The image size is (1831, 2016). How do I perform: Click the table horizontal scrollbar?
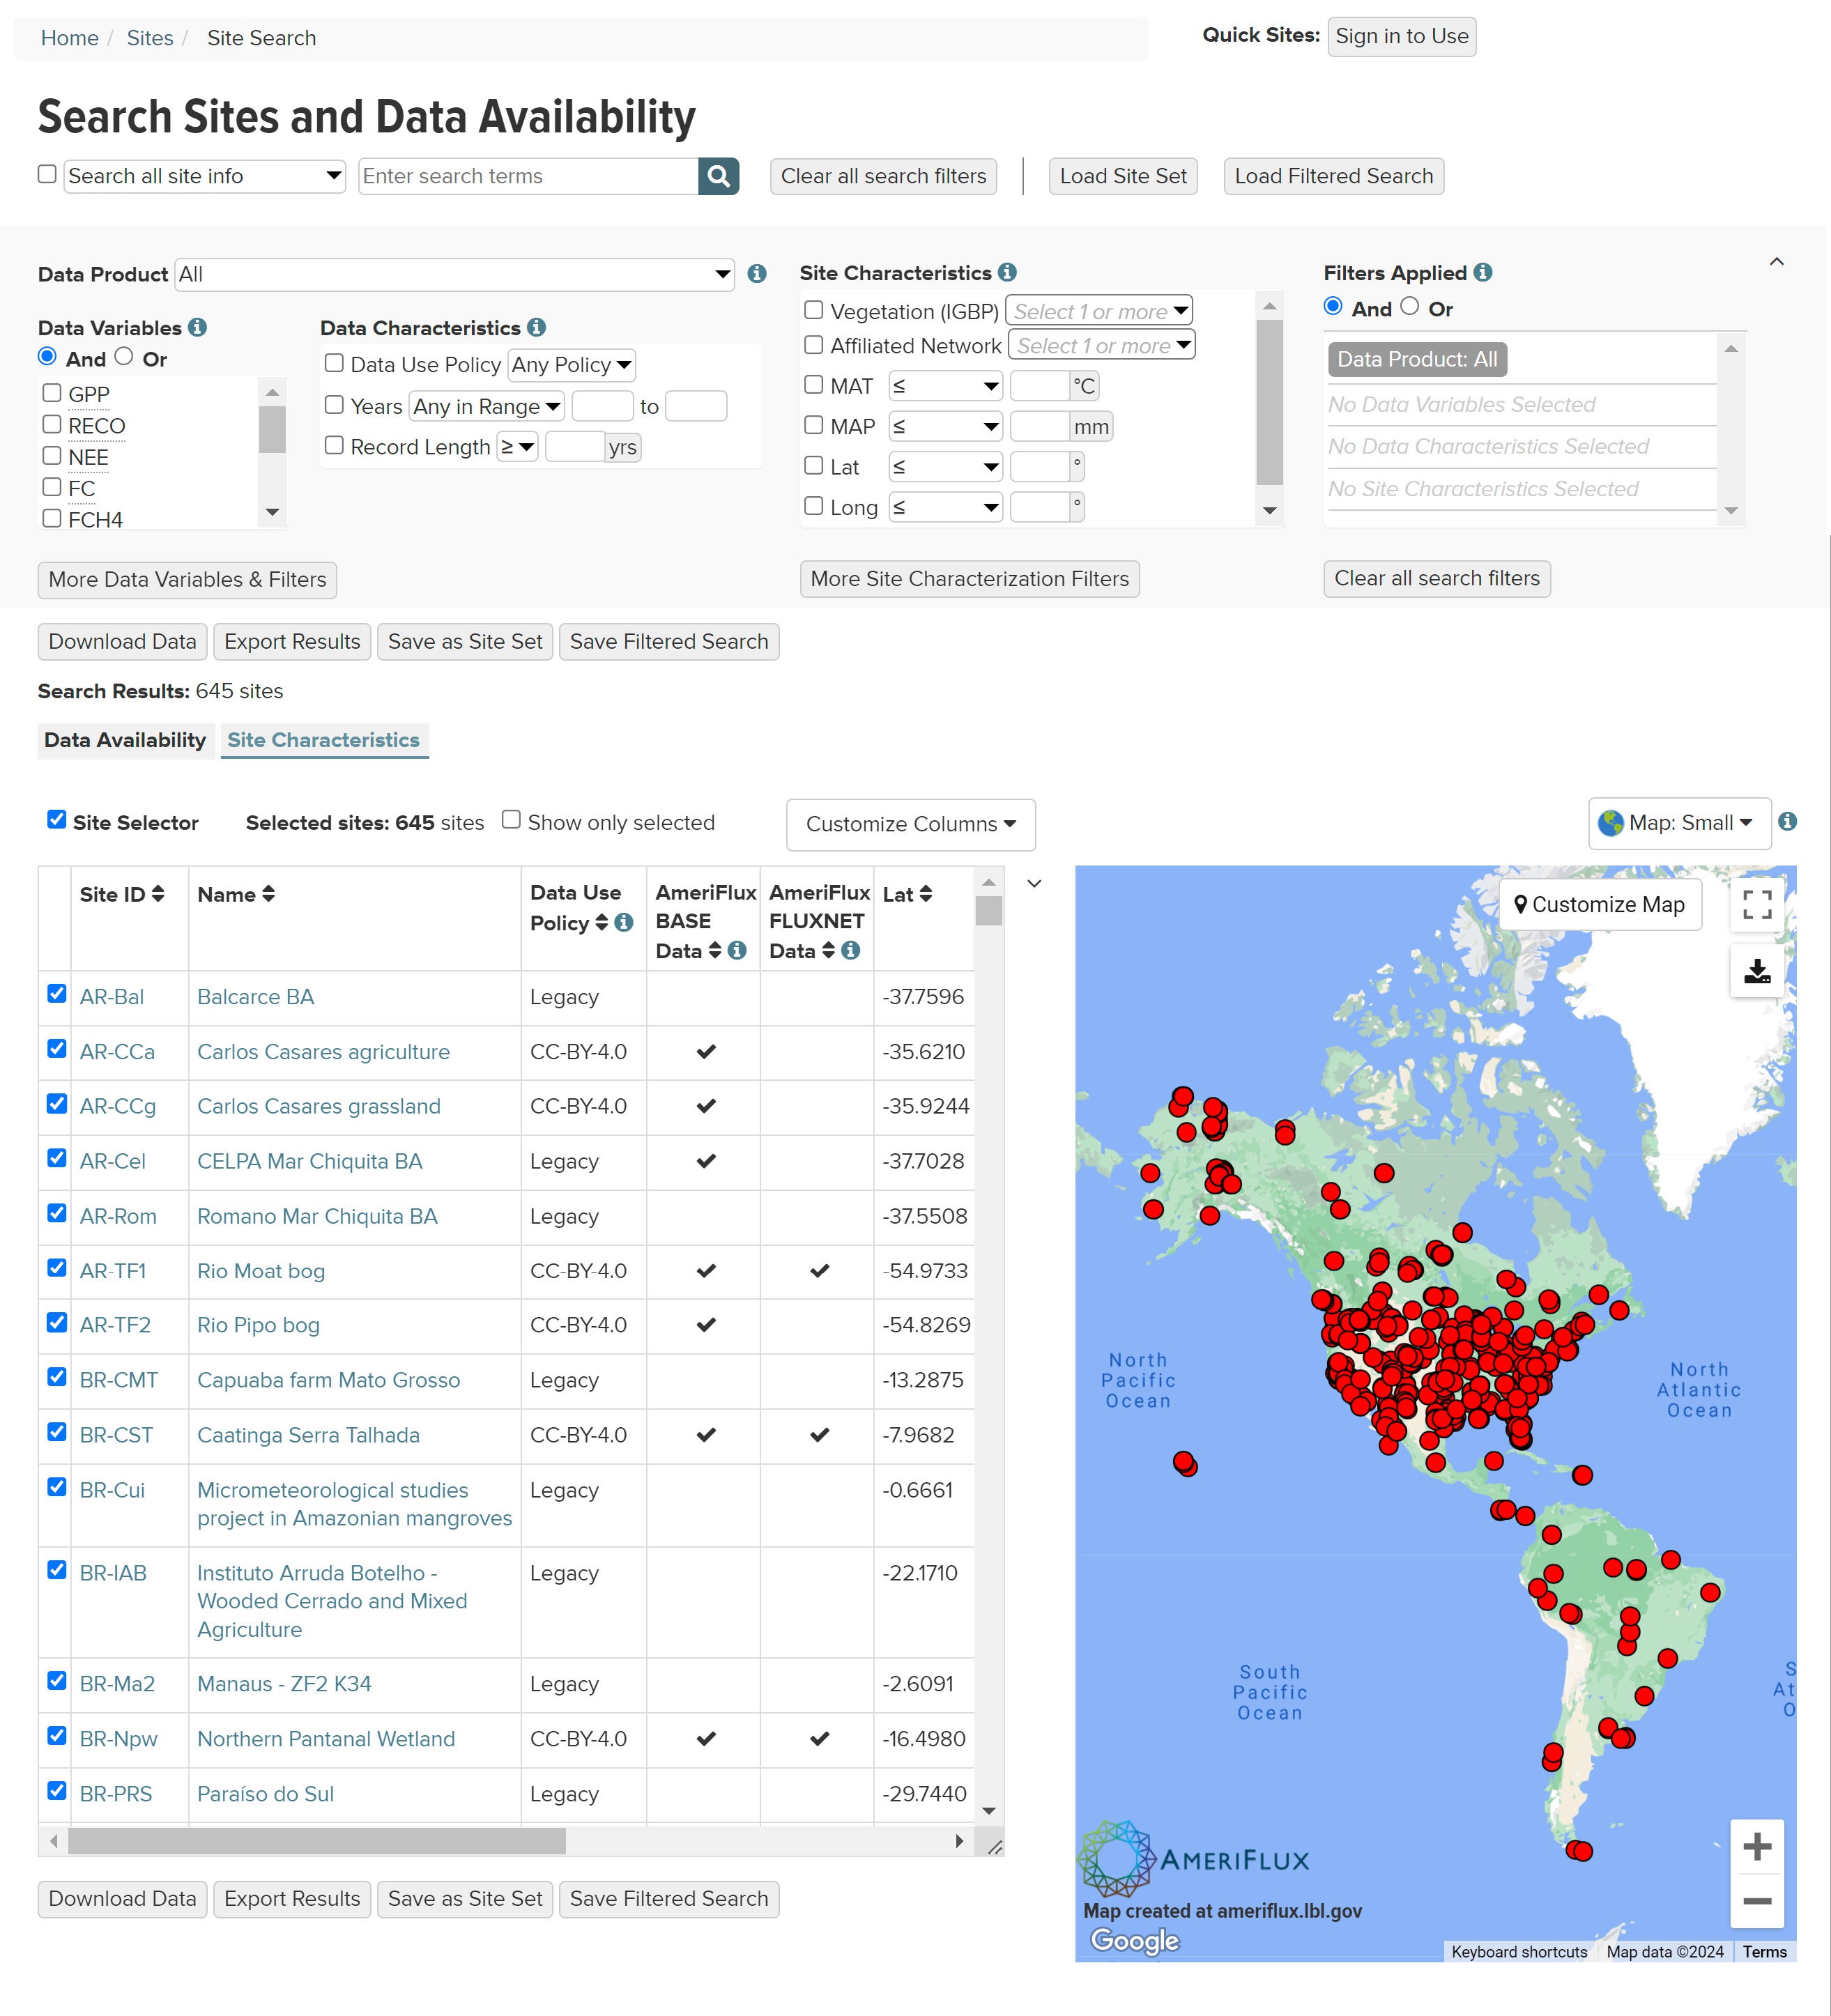pos(316,1841)
